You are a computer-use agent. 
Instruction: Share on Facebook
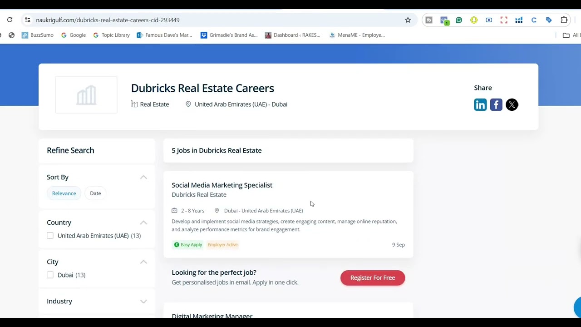[x=496, y=105]
